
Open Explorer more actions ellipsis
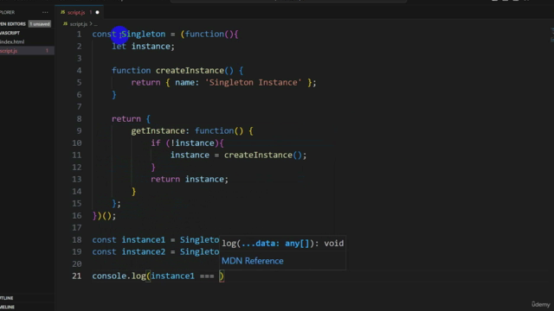[45, 12]
